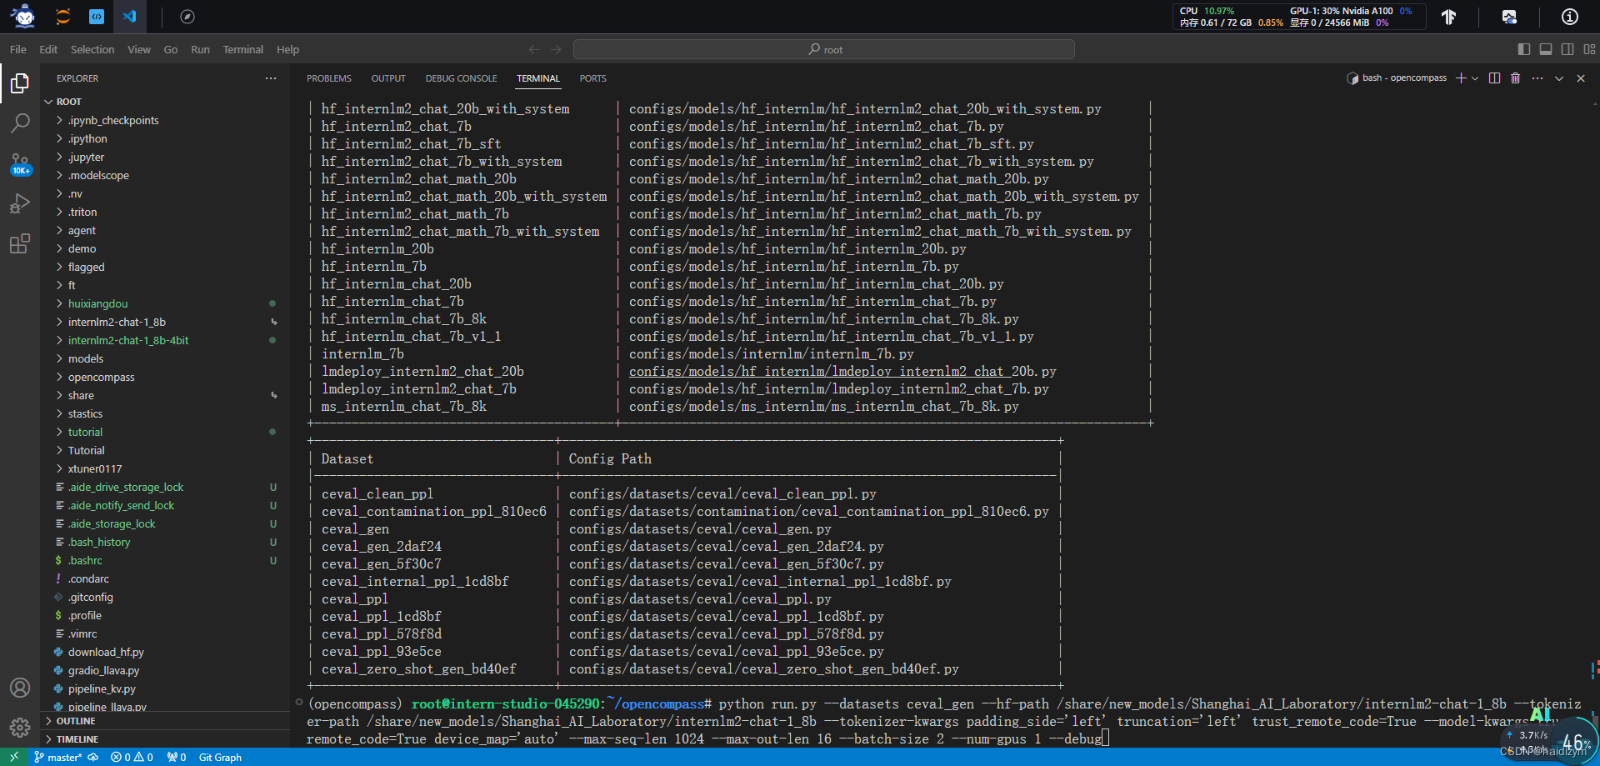Image resolution: width=1600 pixels, height=766 pixels.
Task: Open the Explorer view in activity bar
Action: pyautogui.click(x=20, y=83)
